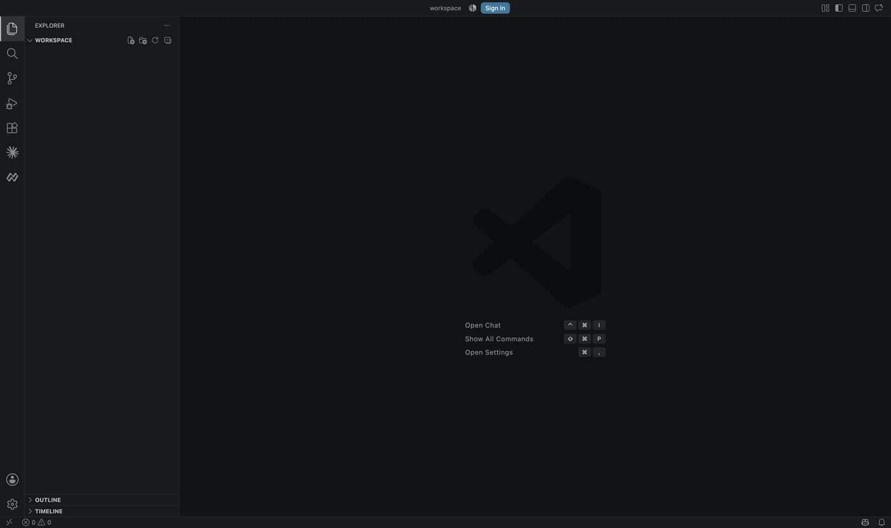Viewport: 891px width, 528px height.
Task: Click the Open Chat shortcut entry
Action: point(483,325)
